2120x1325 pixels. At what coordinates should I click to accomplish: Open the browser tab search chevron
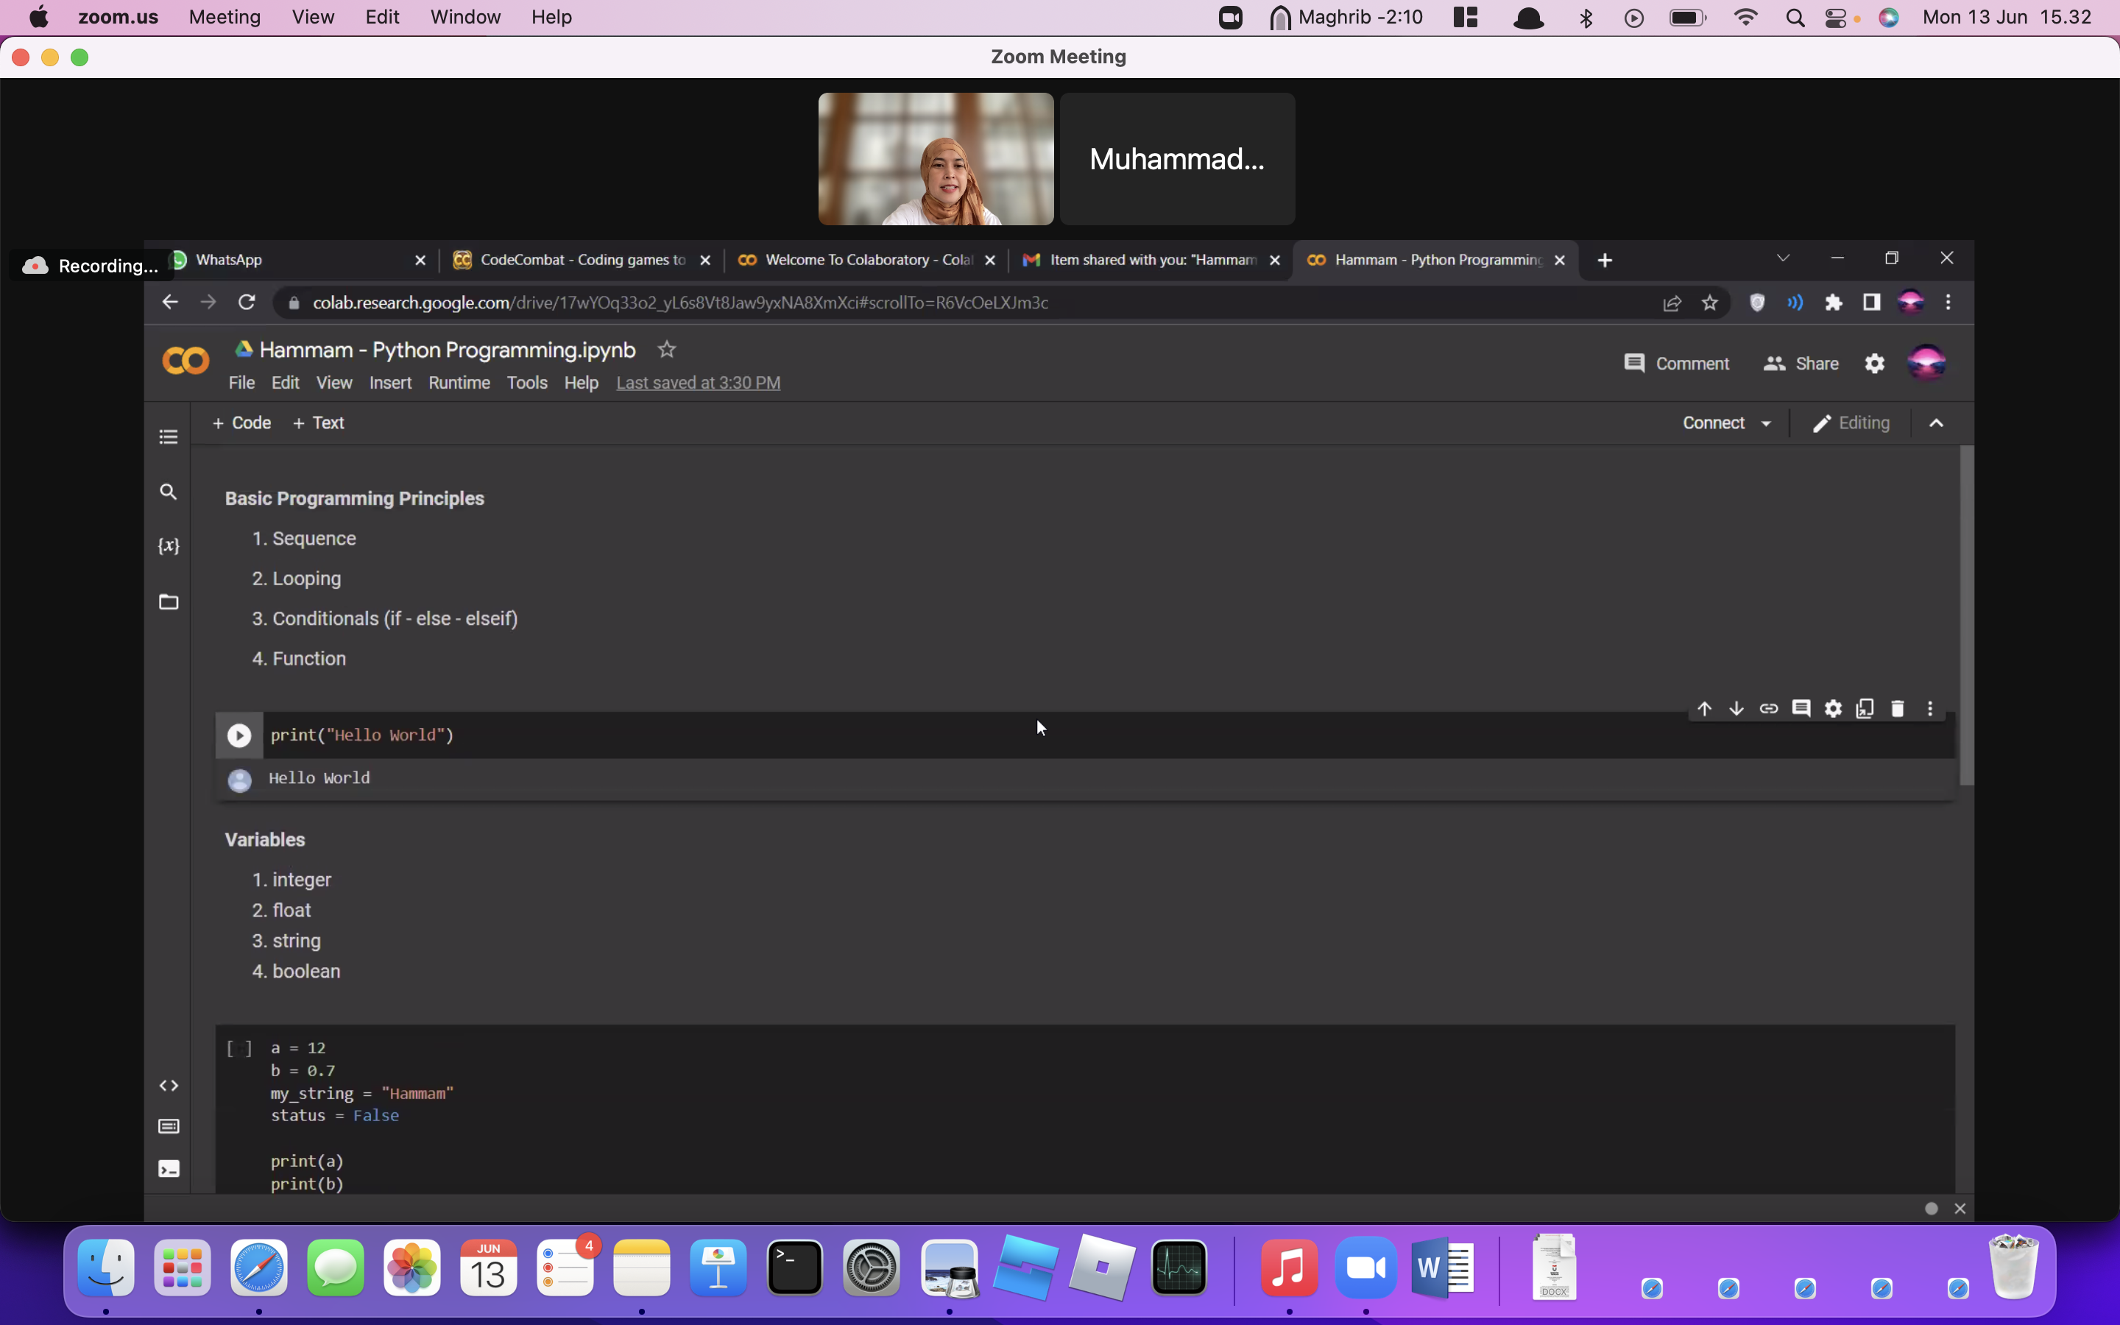coord(1783,258)
